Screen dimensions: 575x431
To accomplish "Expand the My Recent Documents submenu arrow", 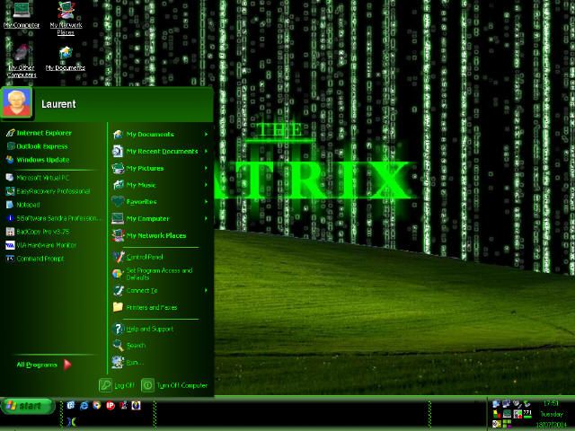I will tap(206, 151).
